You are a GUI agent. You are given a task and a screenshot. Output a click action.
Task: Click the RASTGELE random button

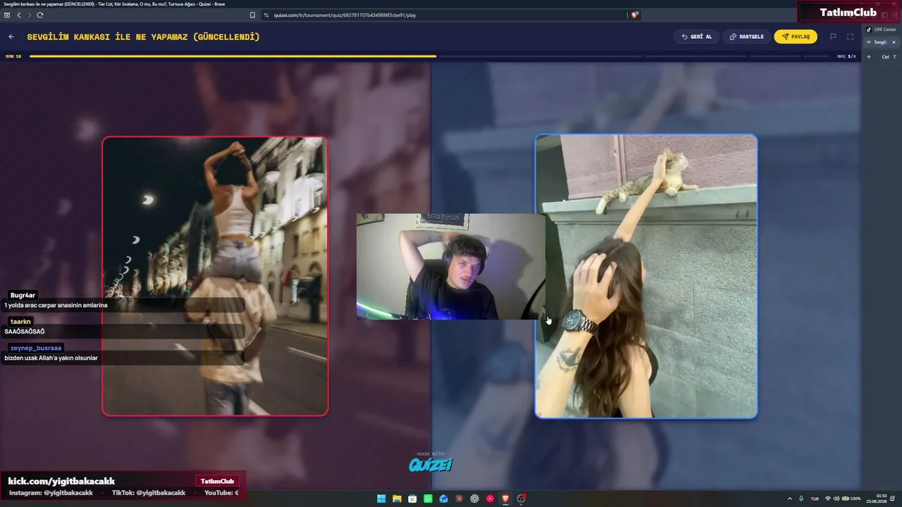tap(746, 37)
